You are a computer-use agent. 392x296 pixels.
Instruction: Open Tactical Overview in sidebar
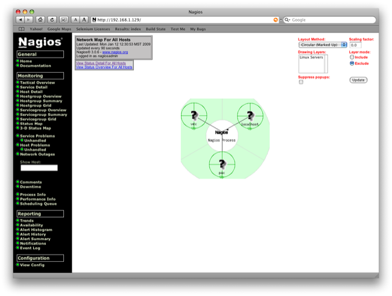coord(37,82)
